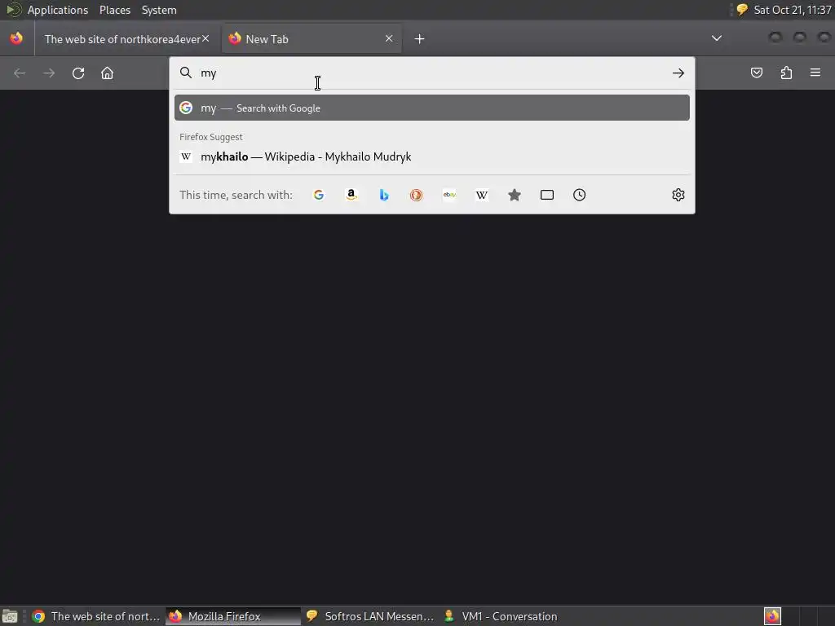The height and width of the screenshot is (626, 835).
Task: Click the Firefox workspace switcher thumbnail in the bottom panel
Action: (x=773, y=616)
